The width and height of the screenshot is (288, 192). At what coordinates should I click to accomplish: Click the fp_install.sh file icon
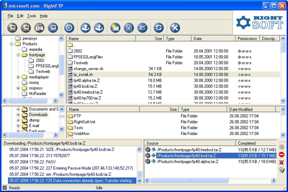(70, 75)
